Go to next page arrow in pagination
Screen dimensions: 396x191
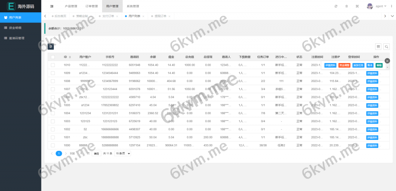pyautogui.click(x=66, y=153)
